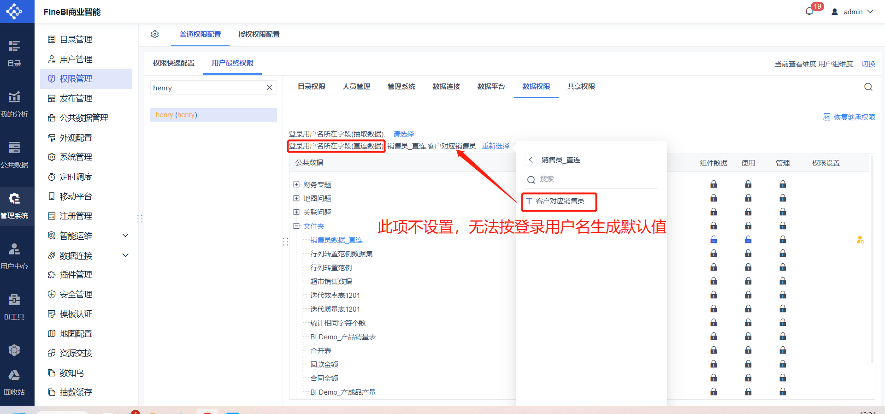The height and width of the screenshot is (414, 885).
Task: Collapse the 文件夹 tree node
Action: 296,226
